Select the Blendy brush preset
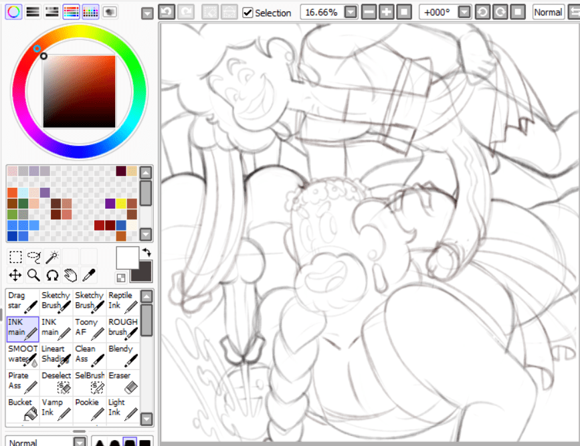 pyautogui.click(x=123, y=355)
